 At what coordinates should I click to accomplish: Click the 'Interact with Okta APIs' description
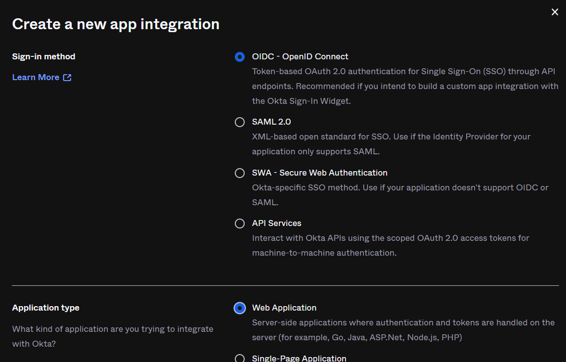[x=391, y=245]
